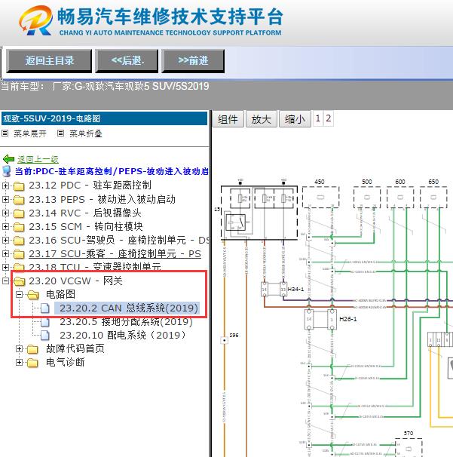453x457 pixels.
Task: Open the 故障代码首页 entry
Action: pyautogui.click(x=75, y=348)
